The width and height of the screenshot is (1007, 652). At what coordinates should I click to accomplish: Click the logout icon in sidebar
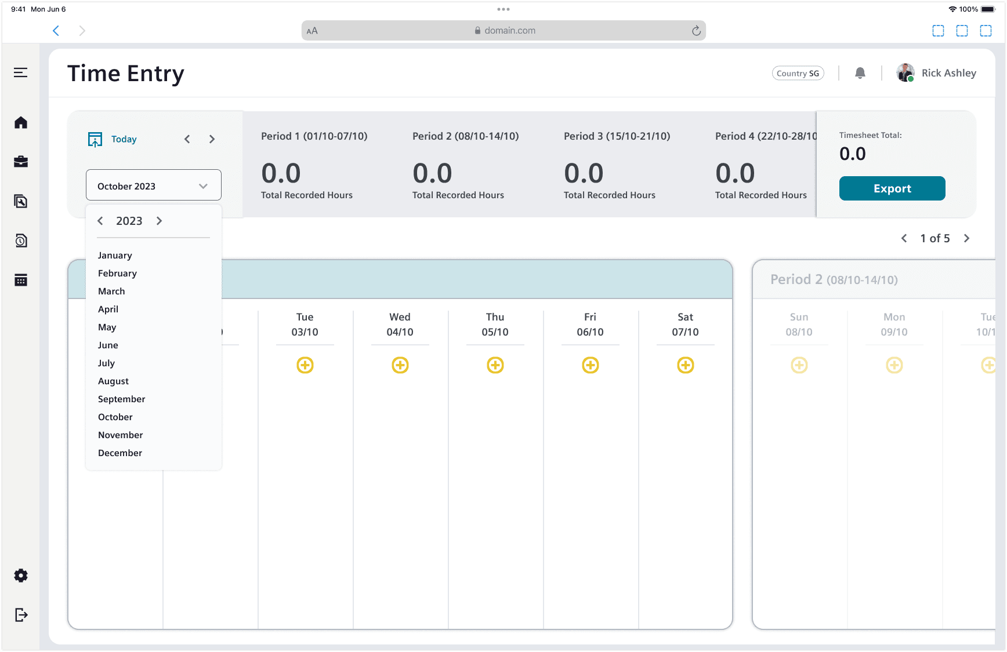[x=21, y=615]
